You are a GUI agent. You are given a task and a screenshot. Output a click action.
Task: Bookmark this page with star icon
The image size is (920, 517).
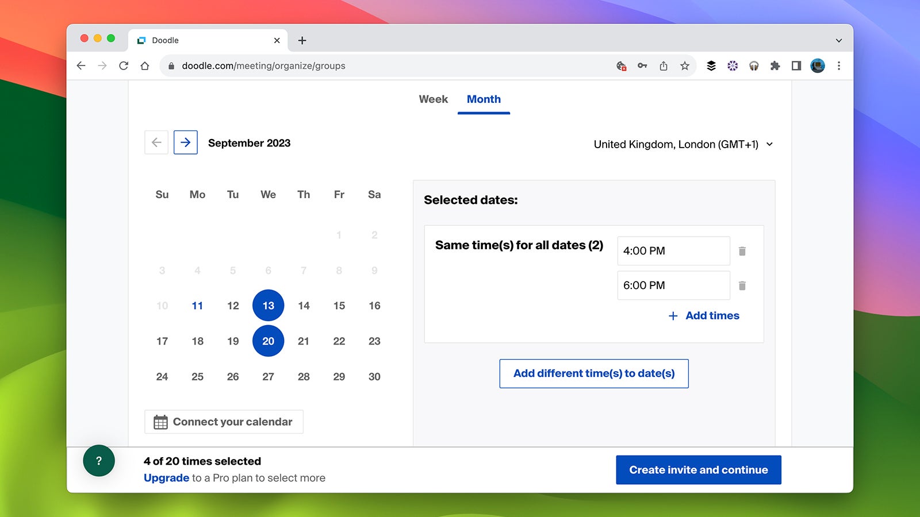point(684,66)
